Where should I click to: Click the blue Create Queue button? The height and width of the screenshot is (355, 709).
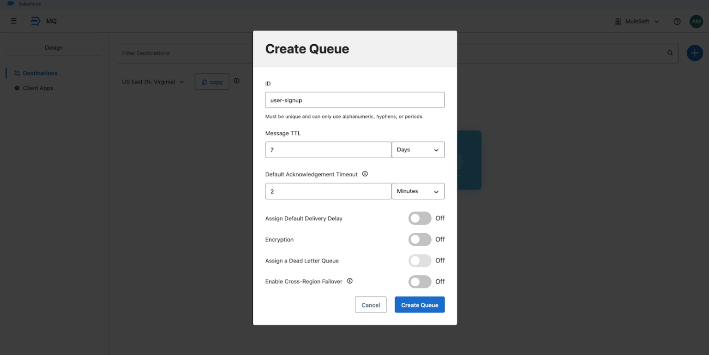420,305
